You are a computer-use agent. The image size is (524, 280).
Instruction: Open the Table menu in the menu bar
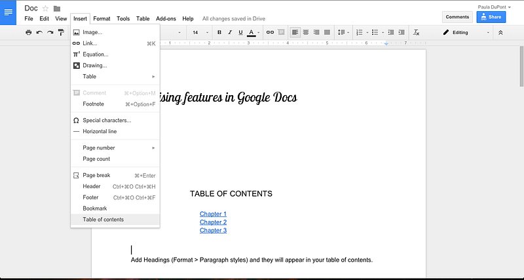coord(143,19)
